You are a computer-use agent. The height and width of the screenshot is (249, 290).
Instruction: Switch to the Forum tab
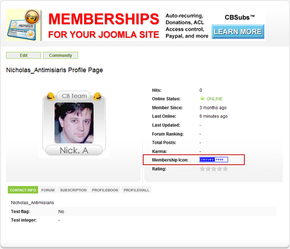pyautogui.click(x=48, y=190)
